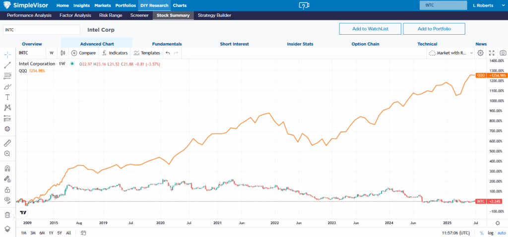Image resolution: width=508 pixels, height=237 pixels.
Task: Open the DIY Research menu
Action: 154,5
